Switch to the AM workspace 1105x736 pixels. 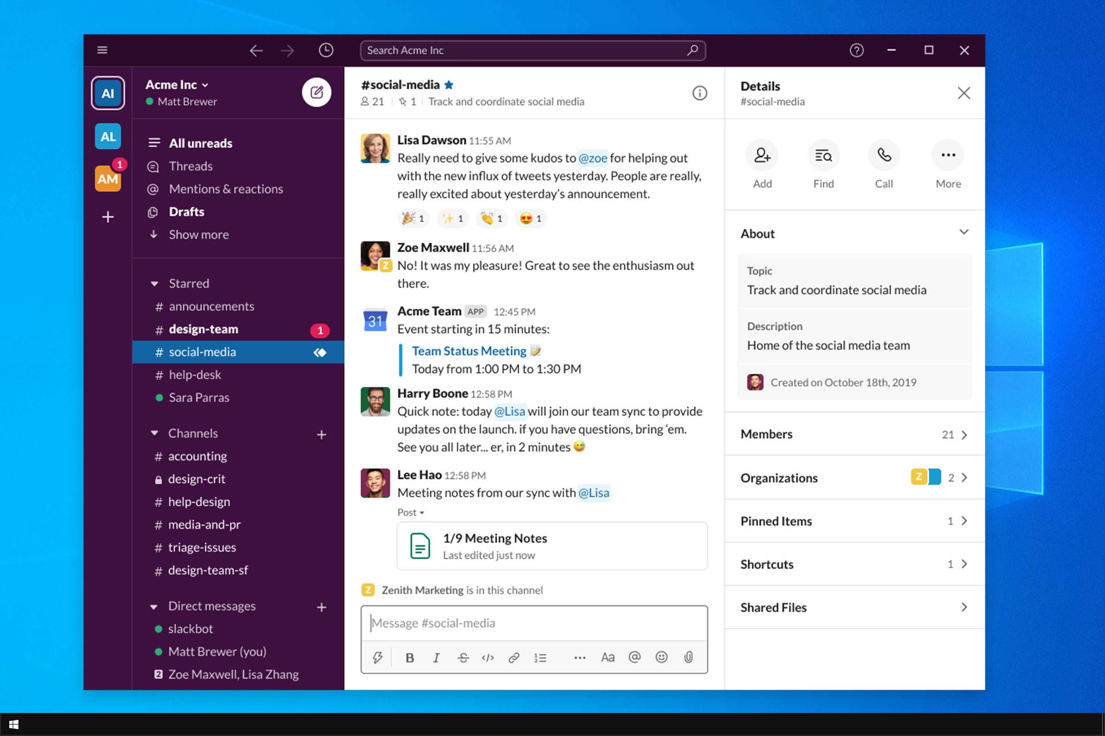click(x=108, y=179)
